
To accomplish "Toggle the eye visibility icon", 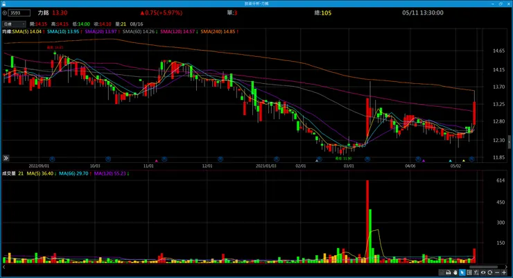I will pos(483,272).
